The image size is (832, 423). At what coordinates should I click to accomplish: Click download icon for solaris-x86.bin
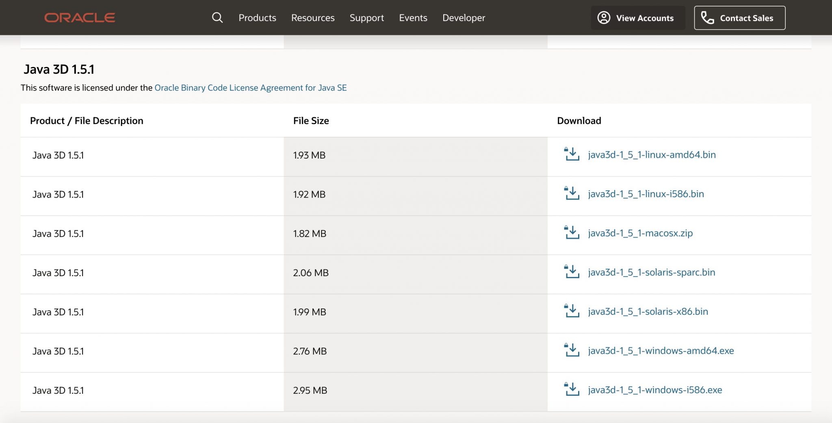pyautogui.click(x=572, y=311)
